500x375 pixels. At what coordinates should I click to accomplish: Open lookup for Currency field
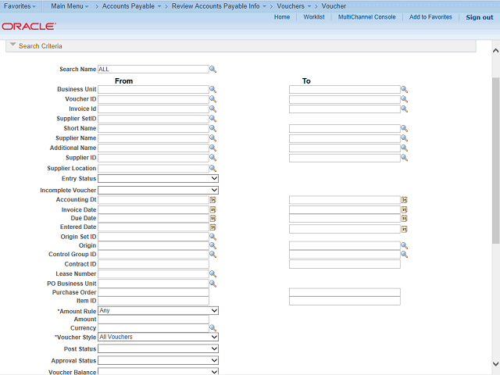pyautogui.click(x=212, y=328)
